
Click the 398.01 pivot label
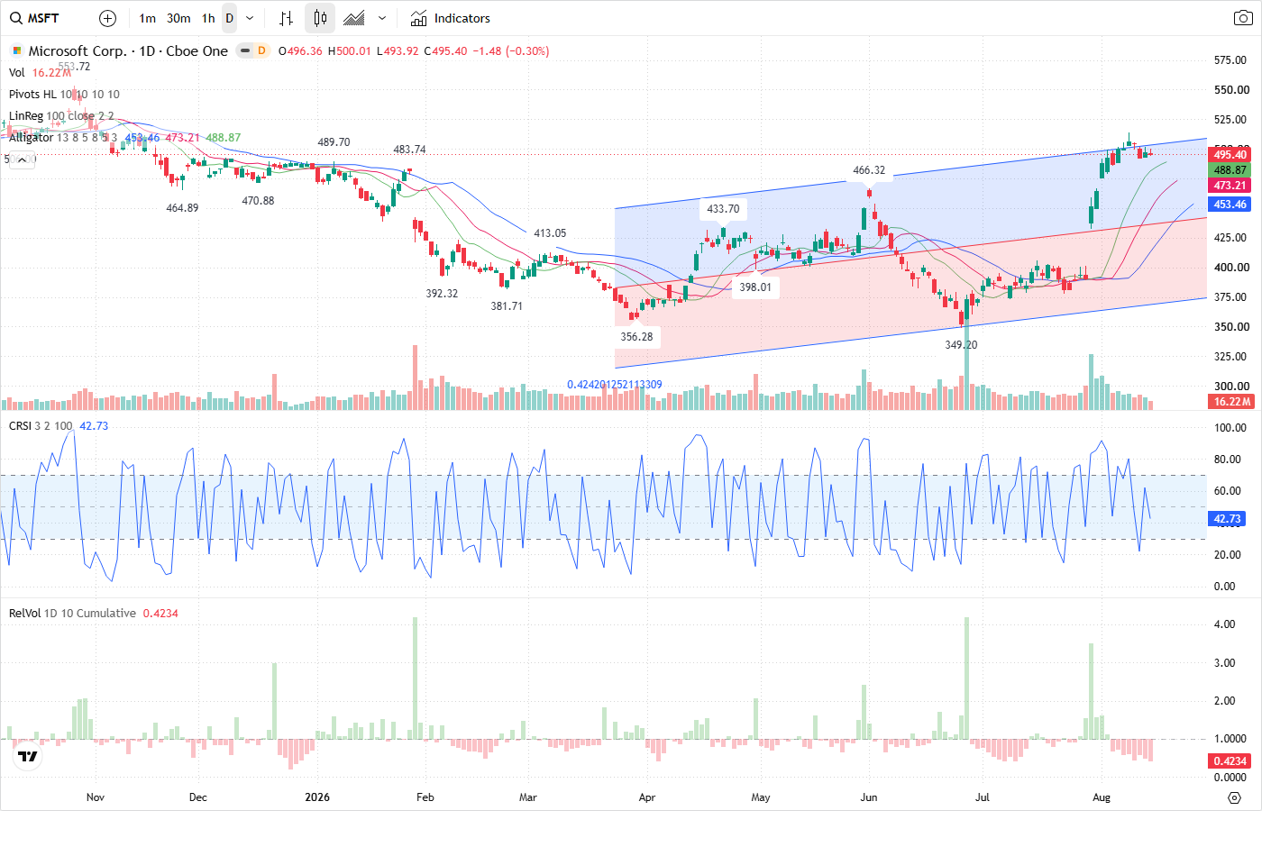755,287
